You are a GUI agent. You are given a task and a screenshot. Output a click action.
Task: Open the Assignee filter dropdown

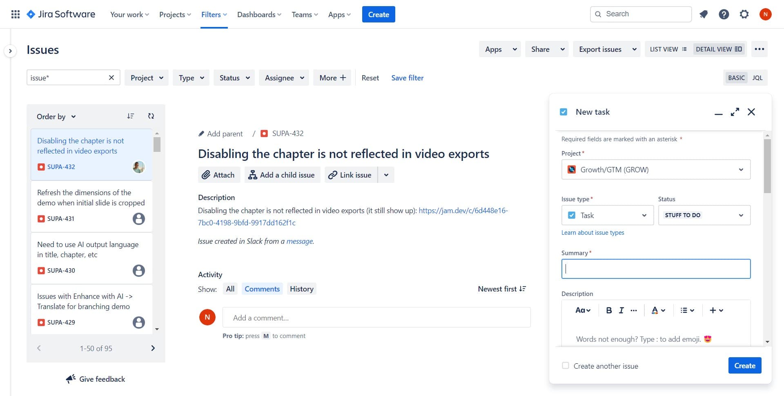pos(284,78)
